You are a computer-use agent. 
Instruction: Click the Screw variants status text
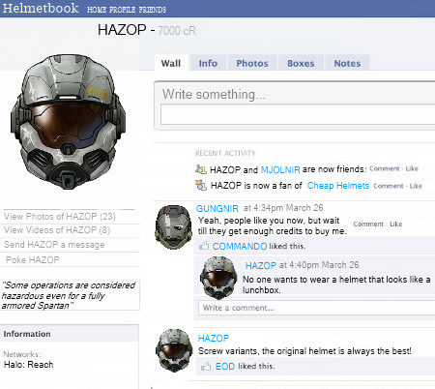pyautogui.click(x=304, y=351)
